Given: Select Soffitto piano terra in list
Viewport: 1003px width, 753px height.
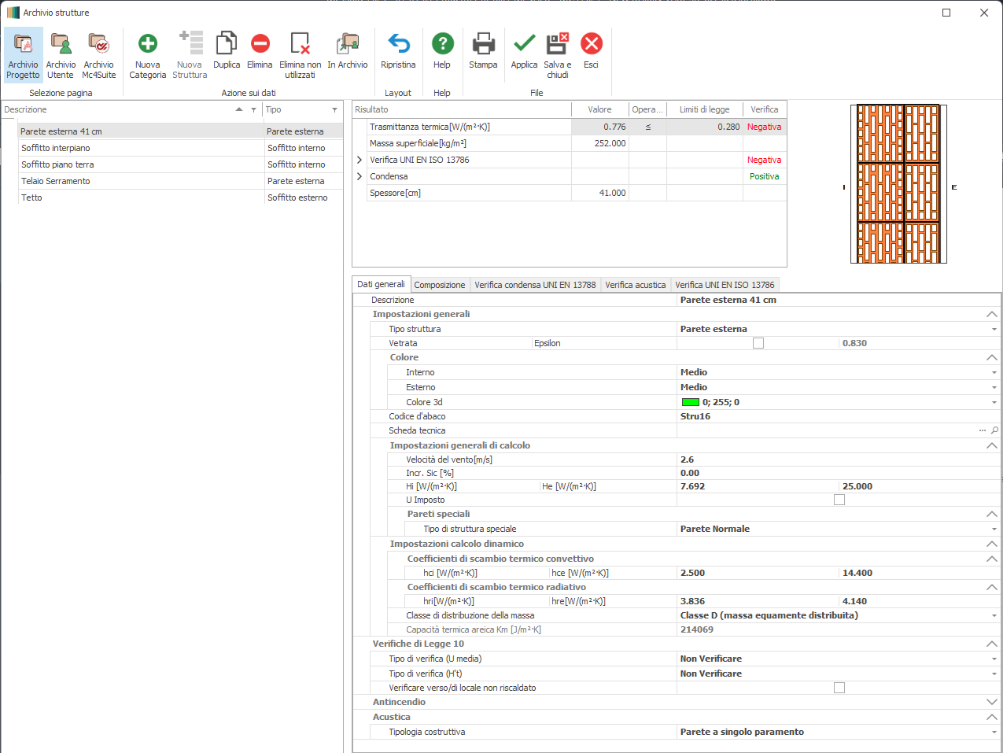Looking at the screenshot, I should (57, 164).
